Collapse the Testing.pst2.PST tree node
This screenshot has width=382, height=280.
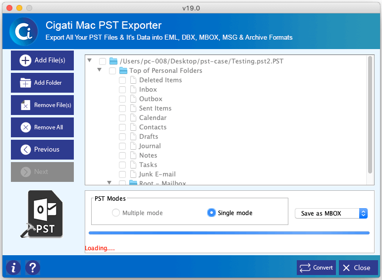tap(90, 60)
